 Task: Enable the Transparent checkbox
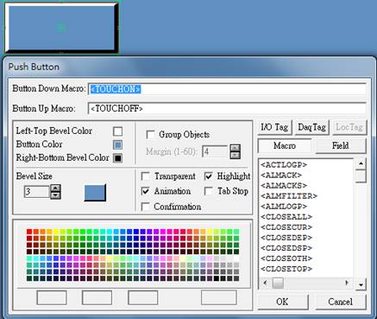point(146,176)
